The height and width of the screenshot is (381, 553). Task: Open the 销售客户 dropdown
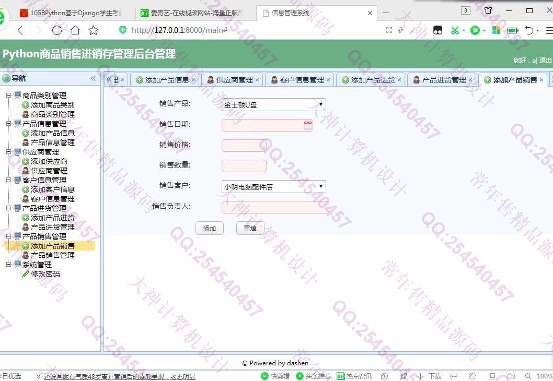(x=274, y=186)
